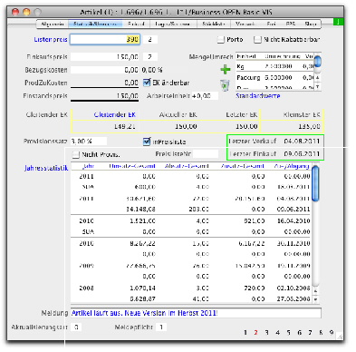Enable the Nicht Rabattierbar checkbox
Screen dimensions: 356x352
(x=257, y=40)
